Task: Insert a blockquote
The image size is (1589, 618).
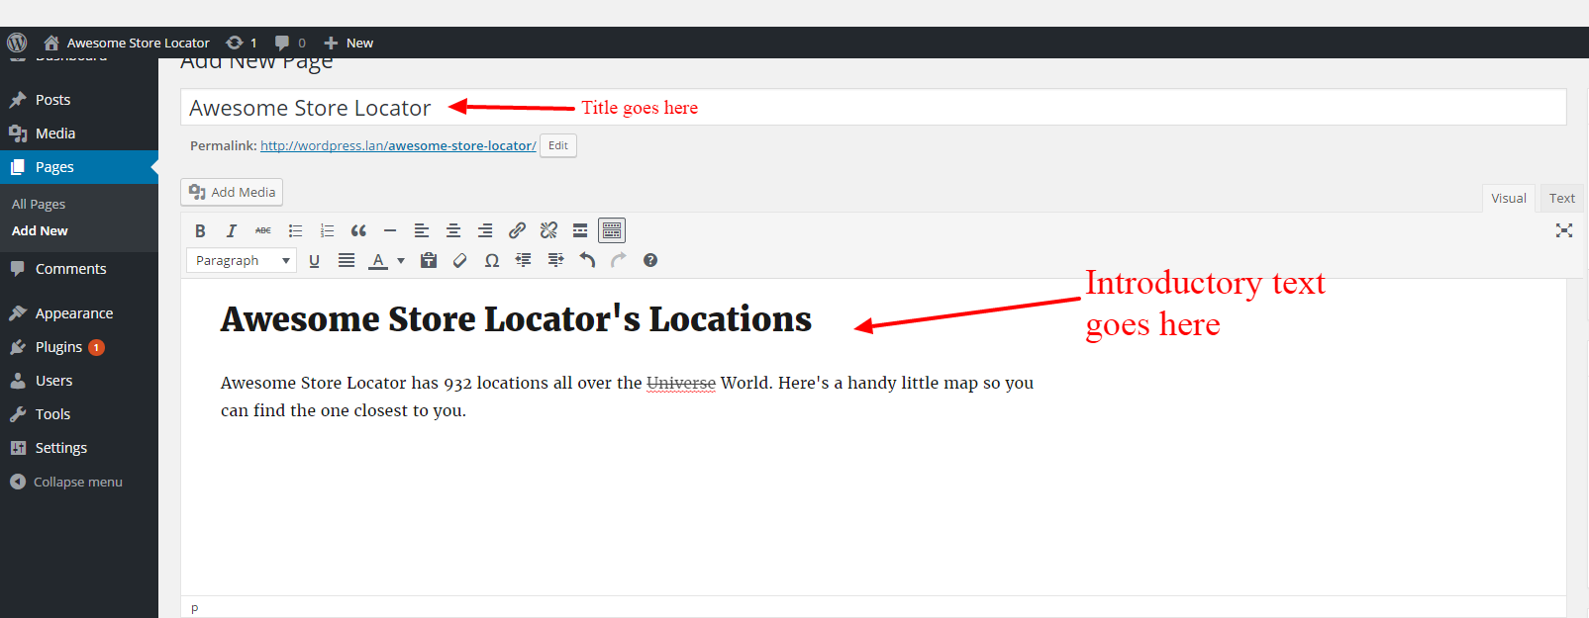Action: click(x=358, y=230)
